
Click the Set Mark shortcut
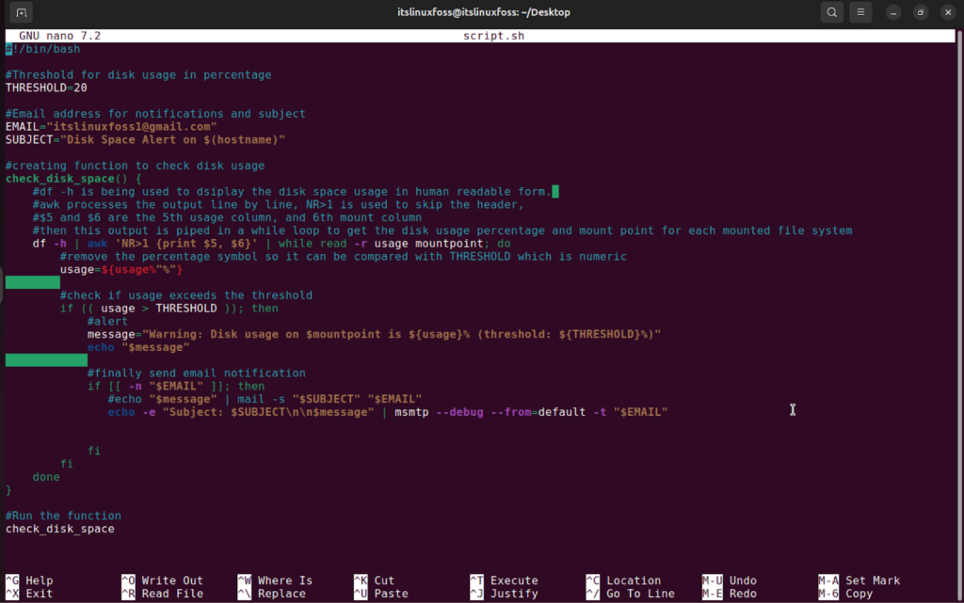[859, 580]
